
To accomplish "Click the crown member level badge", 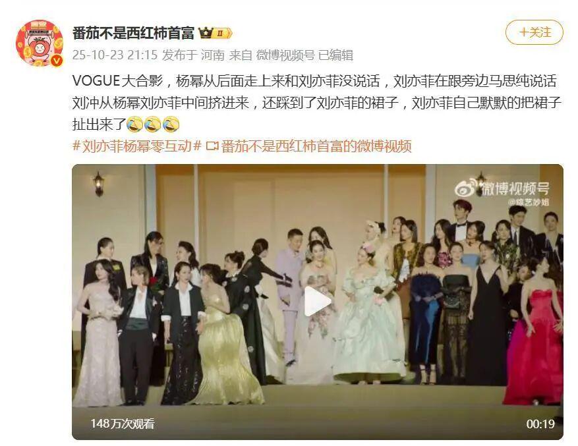I will tap(216, 33).
